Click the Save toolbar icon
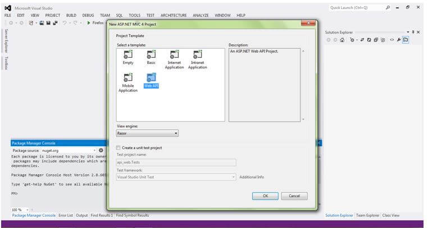This screenshot has width=428, height=228. (x=48, y=23)
